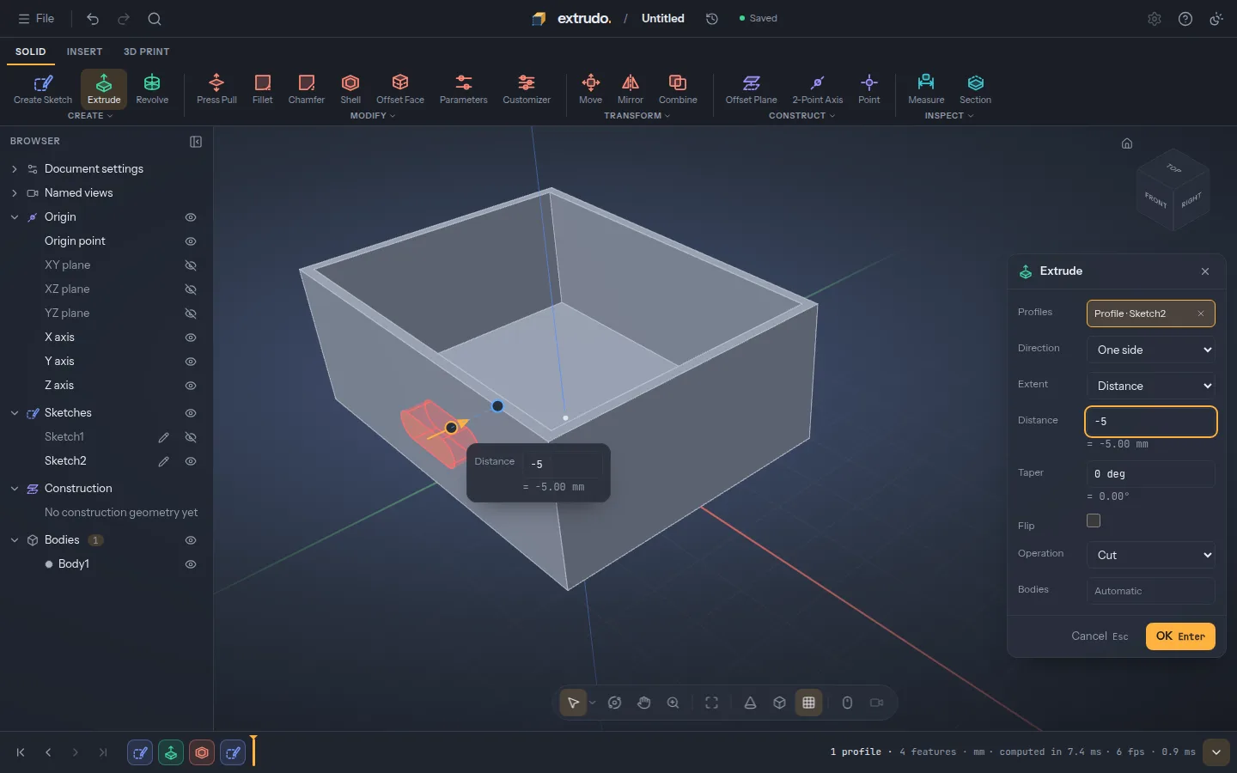Hide the Origin point

pyautogui.click(x=191, y=241)
